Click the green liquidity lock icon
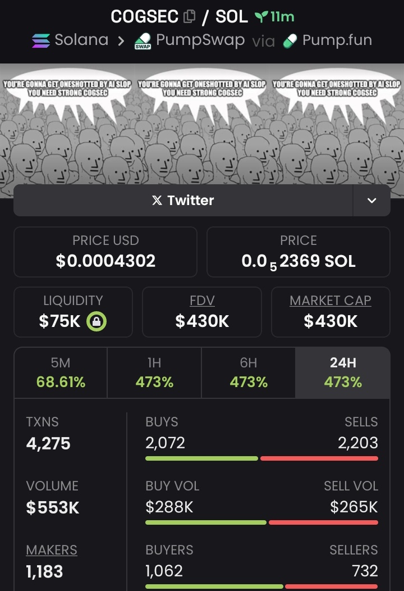 click(x=97, y=321)
